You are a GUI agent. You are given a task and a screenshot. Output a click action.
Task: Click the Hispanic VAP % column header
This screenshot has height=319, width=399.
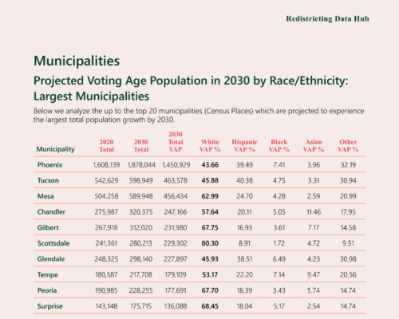(244, 145)
